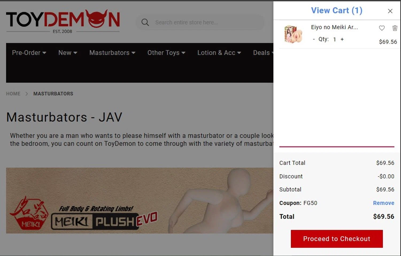Screen dimensions: 401x256
Task: Open the Other Toys menu
Action: click(x=166, y=53)
